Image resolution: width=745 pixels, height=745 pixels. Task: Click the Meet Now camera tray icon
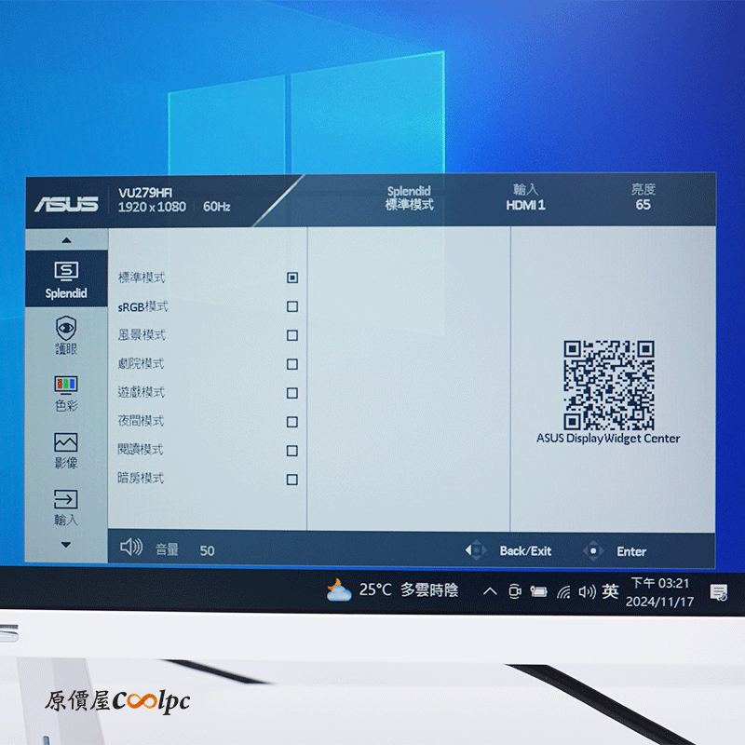(515, 591)
